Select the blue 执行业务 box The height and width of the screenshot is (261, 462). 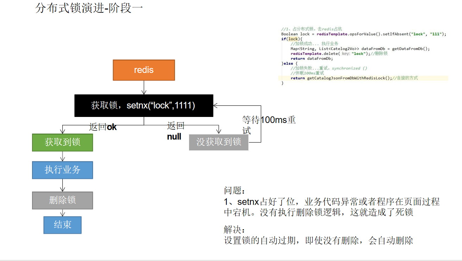62,170
